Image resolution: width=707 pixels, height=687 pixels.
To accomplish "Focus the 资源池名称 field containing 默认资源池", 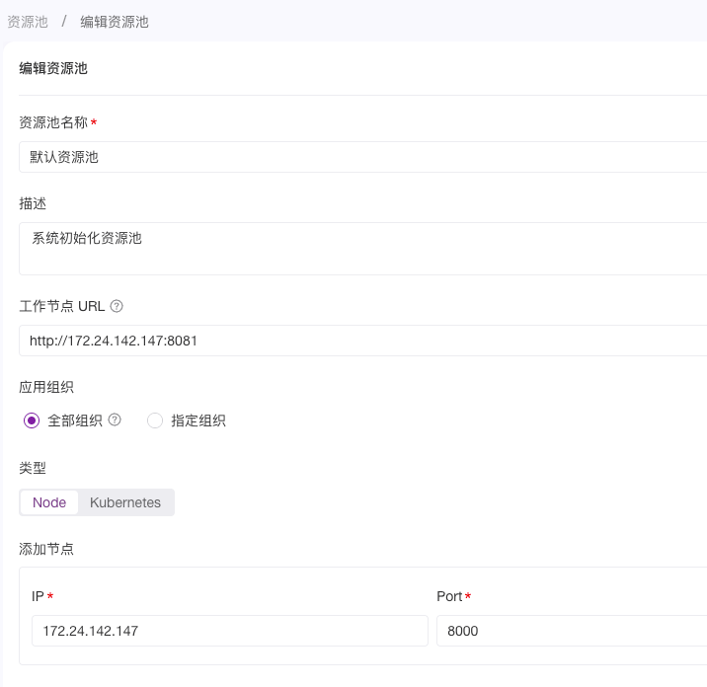I will pyautogui.click(x=363, y=157).
